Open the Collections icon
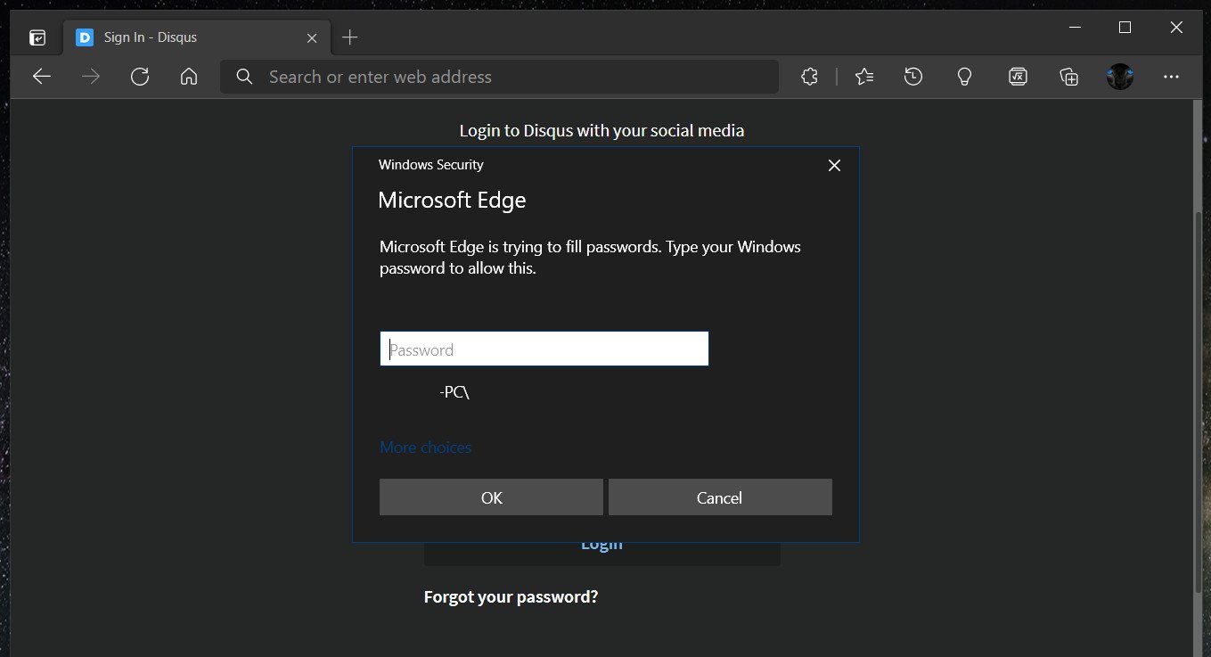The width and height of the screenshot is (1211, 657). tap(1068, 77)
